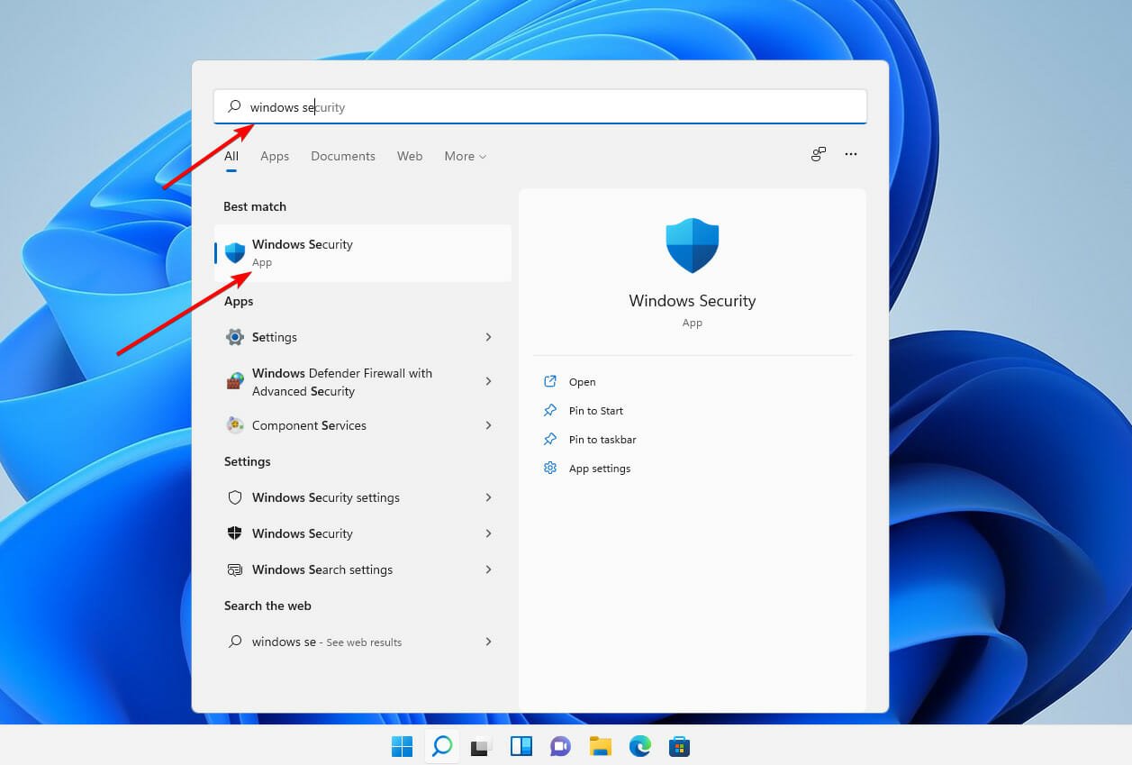Viewport: 1132px width, 765px height.
Task: Open Component Services from the Apps list
Action: tap(309, 425)
